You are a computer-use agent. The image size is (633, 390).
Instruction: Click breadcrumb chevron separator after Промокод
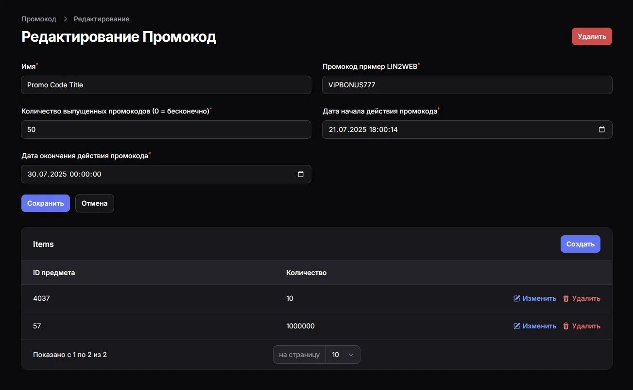coord(65,19)
